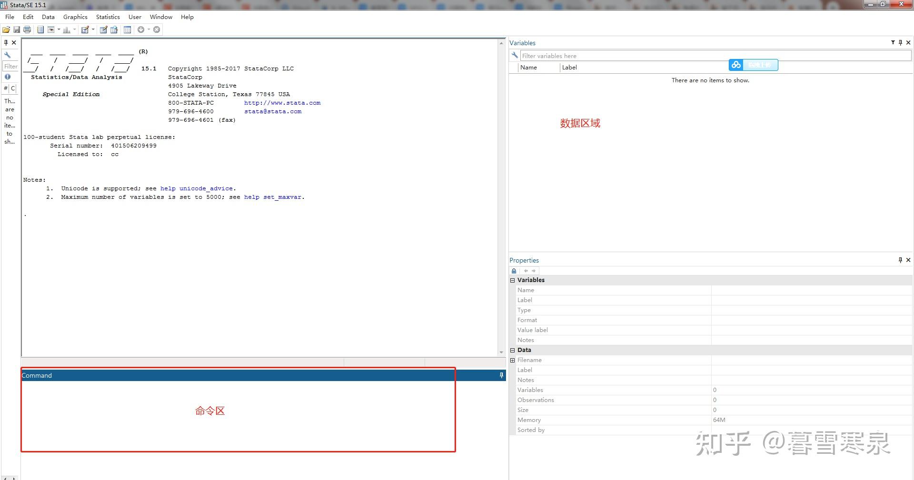The image size is (914, 480).
Task: Click the Print toolbar icon
Action: click(27, 29)
